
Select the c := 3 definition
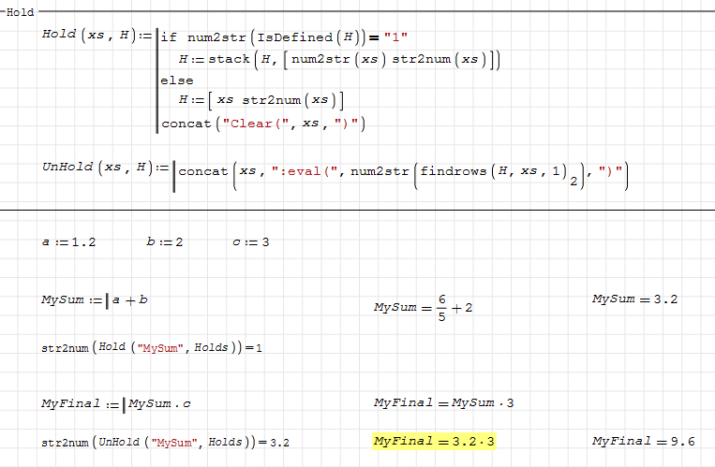click(250, 242)
